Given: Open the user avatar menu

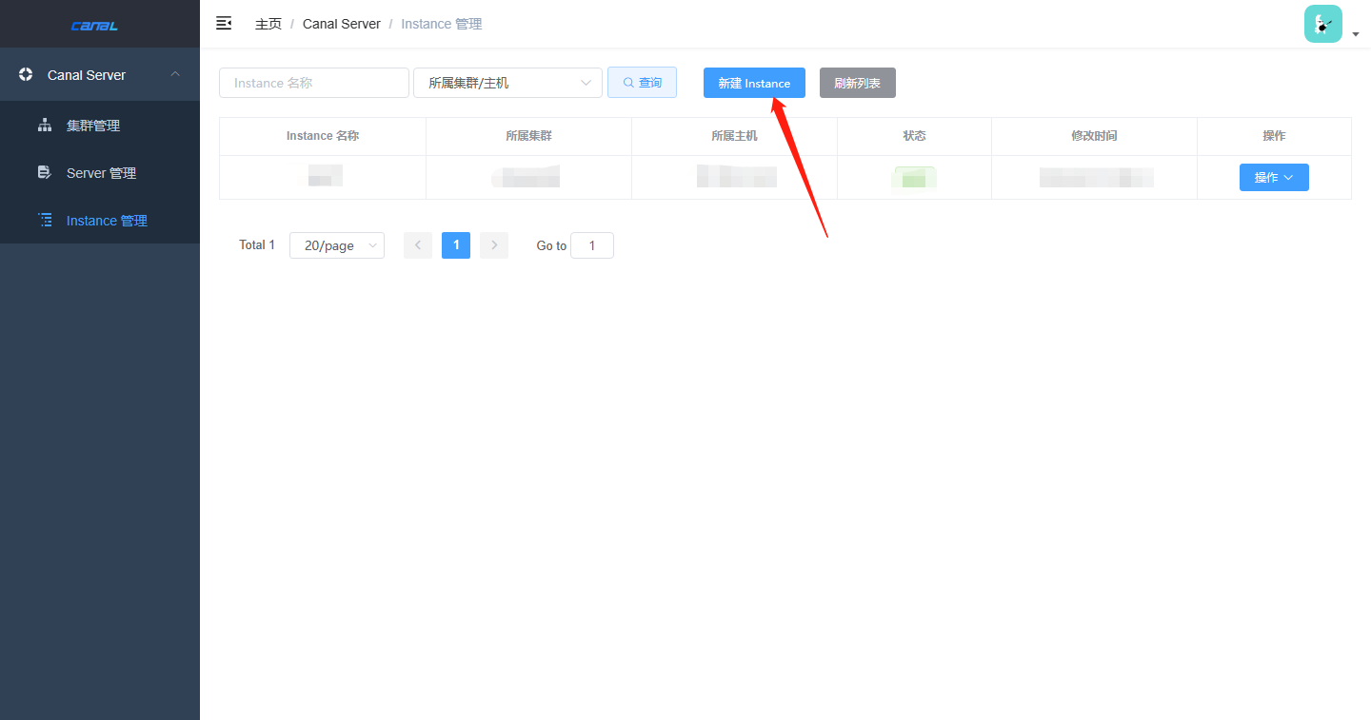Looking at the screenshot, I should coord(1322,24).
